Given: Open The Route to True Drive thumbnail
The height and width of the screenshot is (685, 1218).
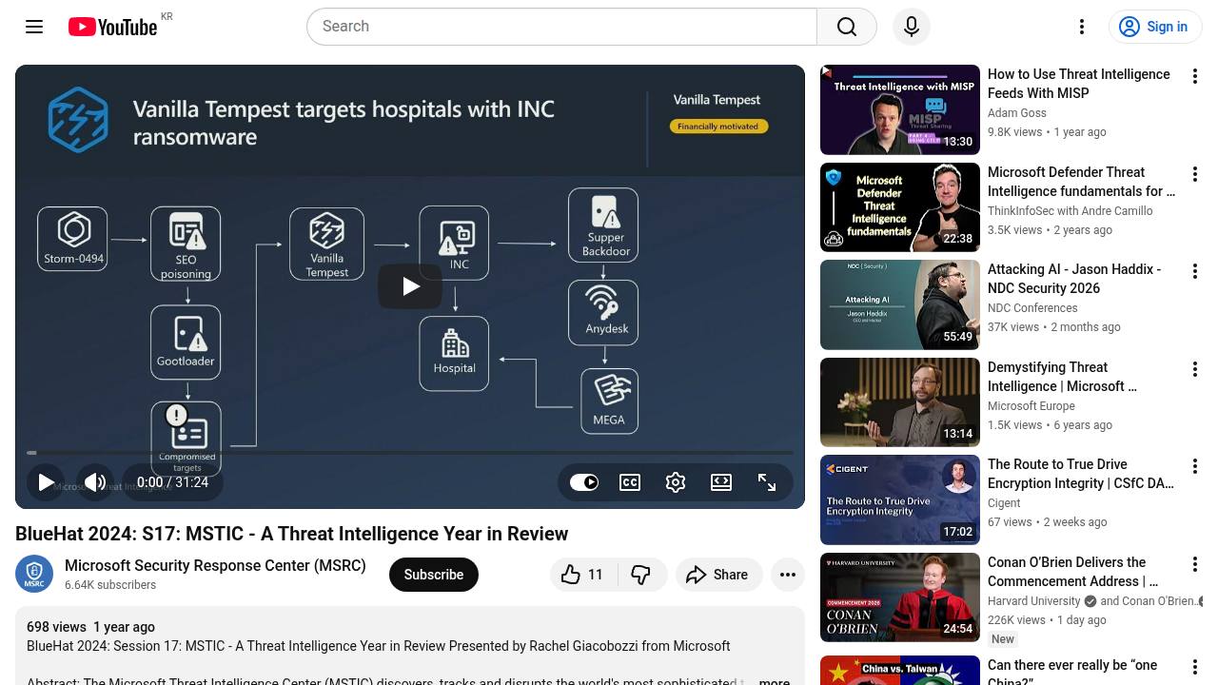Looking at the screenshot, I should [x=900, y=499].
